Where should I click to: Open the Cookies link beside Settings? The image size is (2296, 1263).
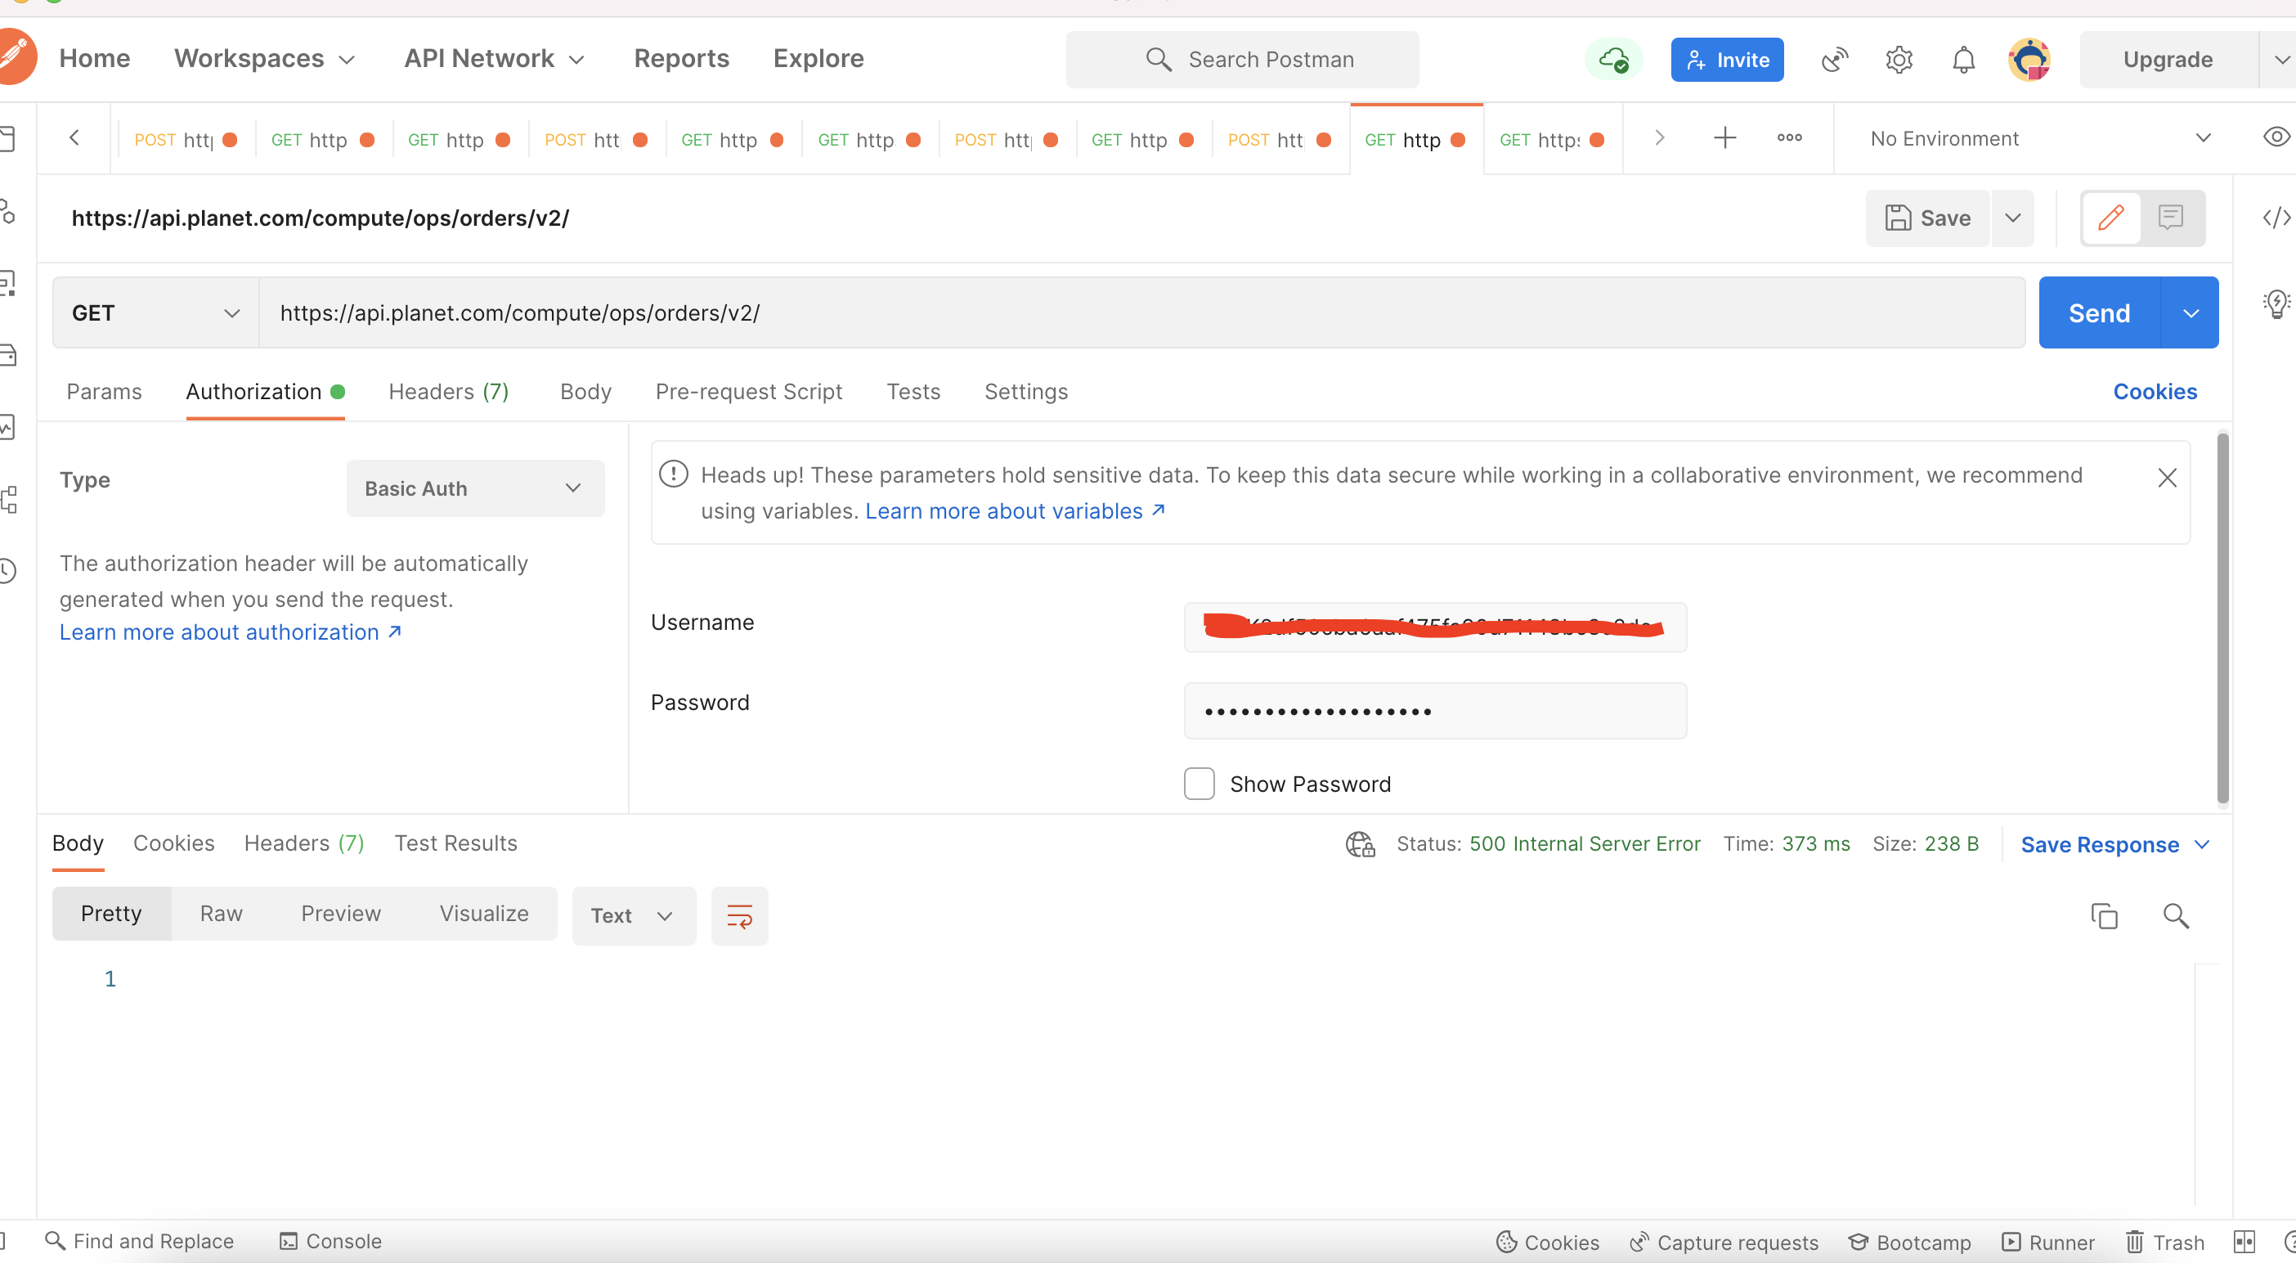pyautogui.click(x=2155, y=391)
